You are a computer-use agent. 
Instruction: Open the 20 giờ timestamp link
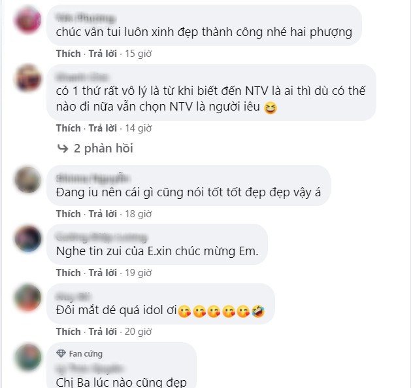pos(138,332)
